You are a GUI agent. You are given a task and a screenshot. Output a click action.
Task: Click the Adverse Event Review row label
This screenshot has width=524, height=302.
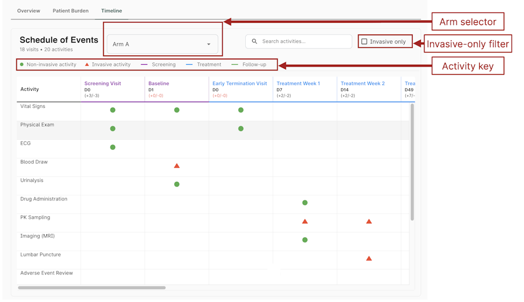coord(47,273)
